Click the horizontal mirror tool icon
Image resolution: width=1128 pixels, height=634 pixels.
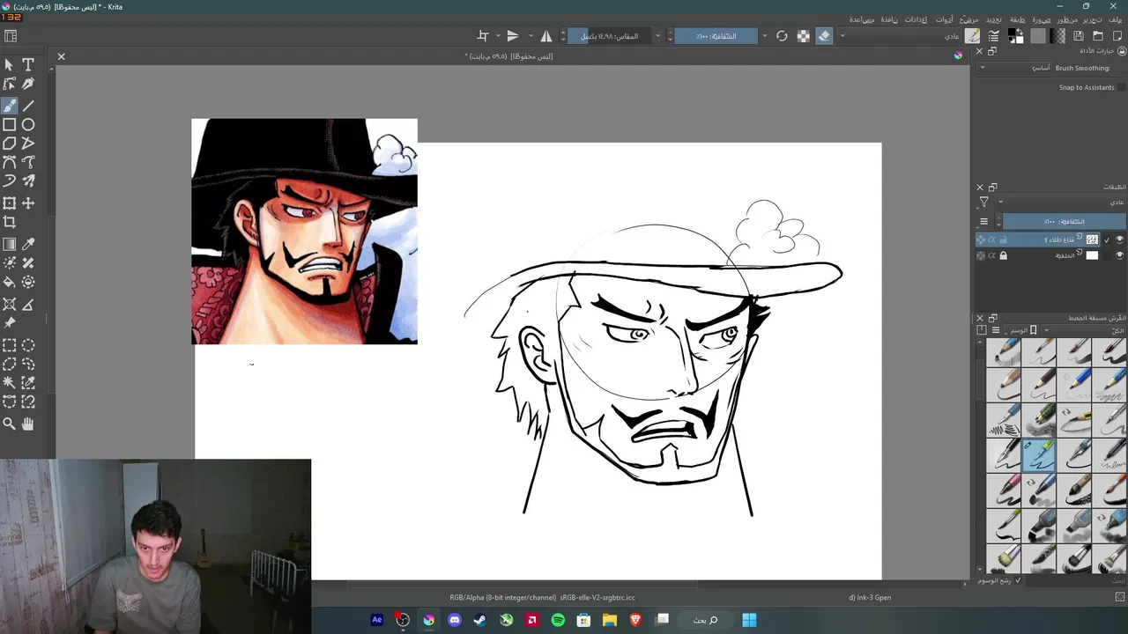[x=546, y=36]
